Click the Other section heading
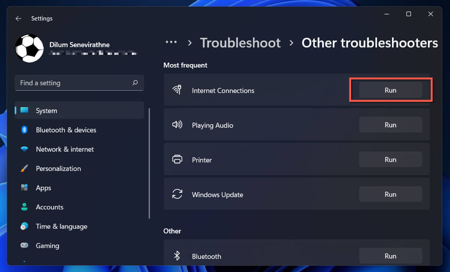 tap(172, 231)
